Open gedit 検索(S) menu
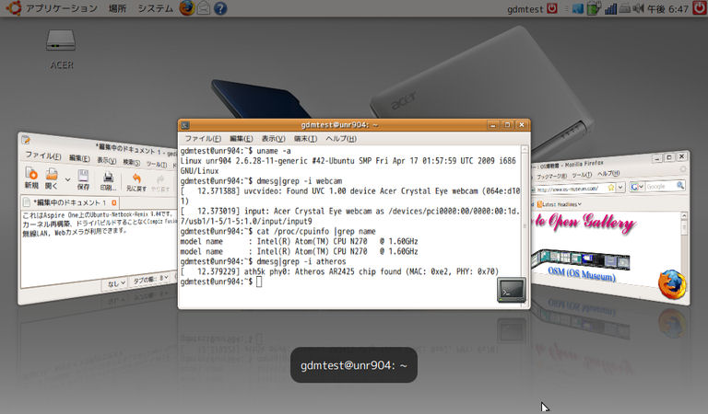The height and width of the screenshot is (414, 708). 132,162
